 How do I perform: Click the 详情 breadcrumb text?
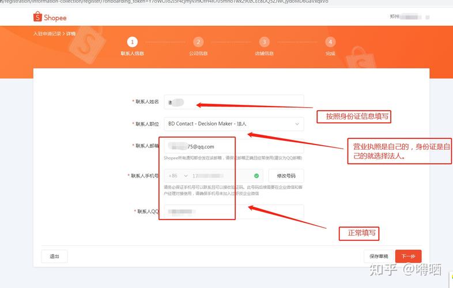coord(71,34)
